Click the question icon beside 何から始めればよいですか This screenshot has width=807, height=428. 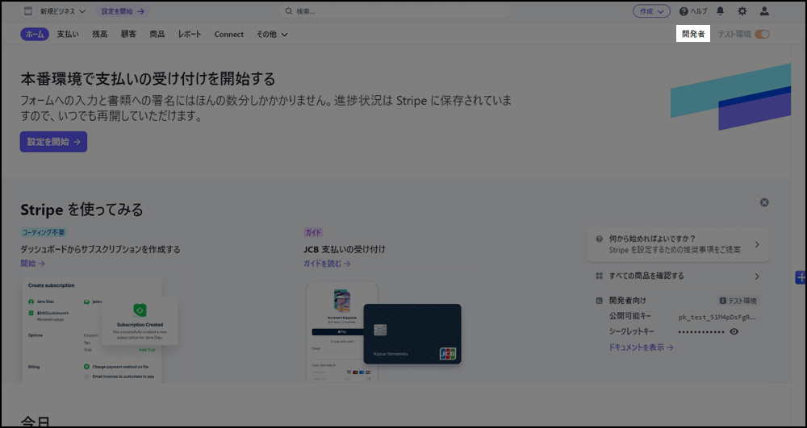599,239
